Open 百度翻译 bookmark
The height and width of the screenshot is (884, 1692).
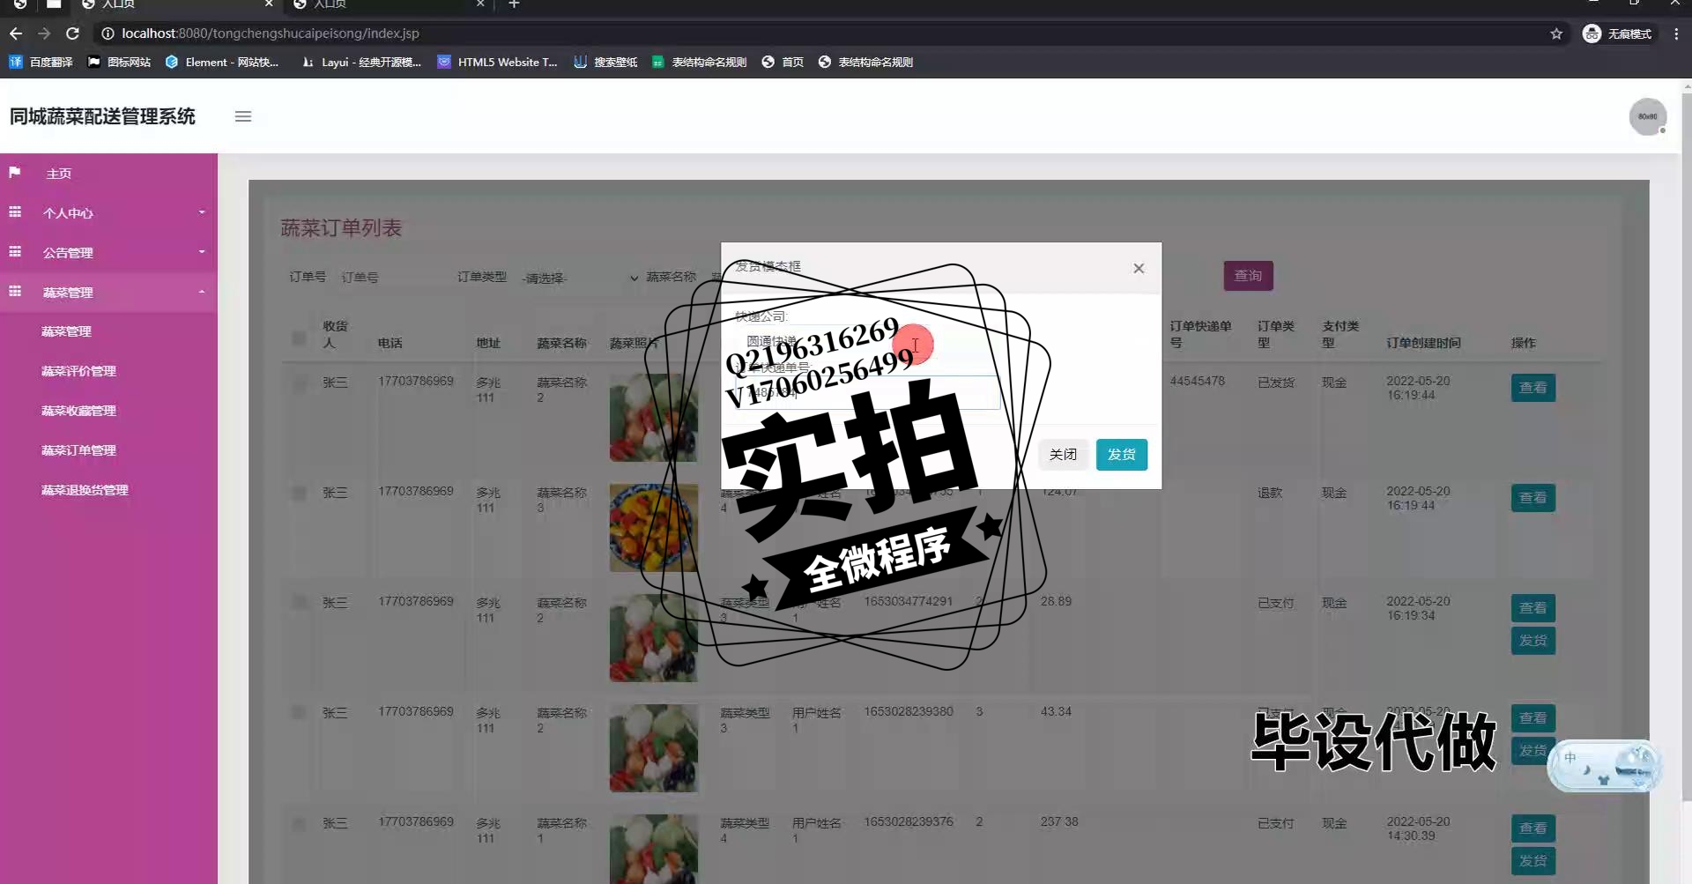[41, 62]
